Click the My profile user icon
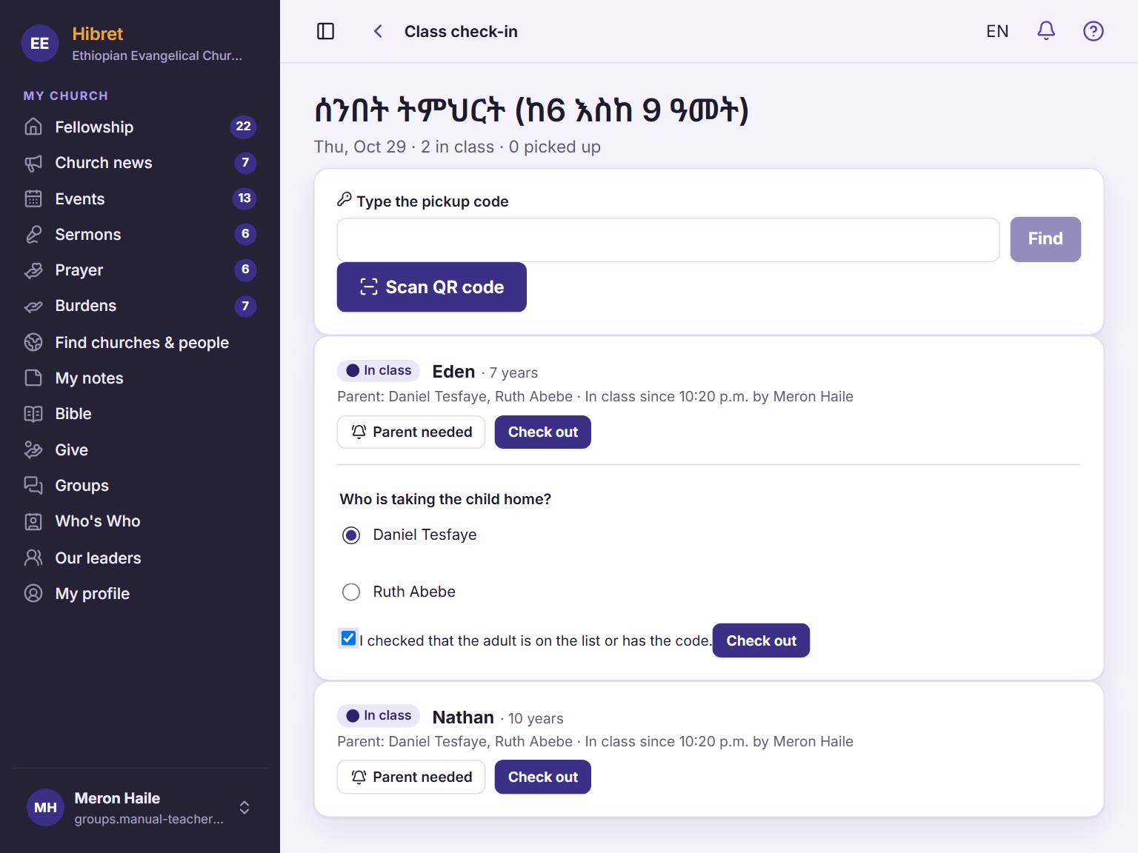 pyautogui.click(x=33, y=593)
